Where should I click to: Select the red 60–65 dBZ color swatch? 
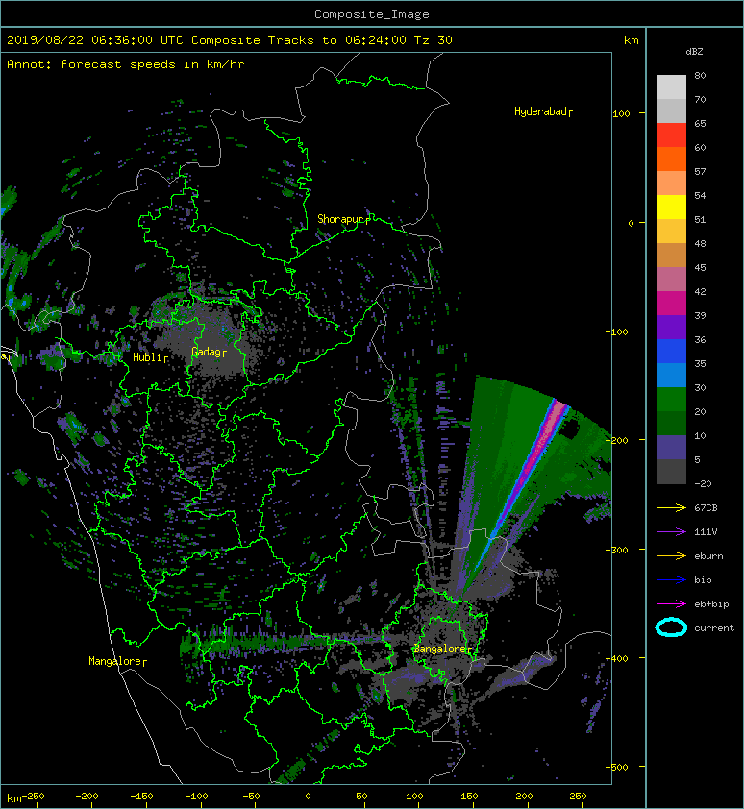(671, 135)
